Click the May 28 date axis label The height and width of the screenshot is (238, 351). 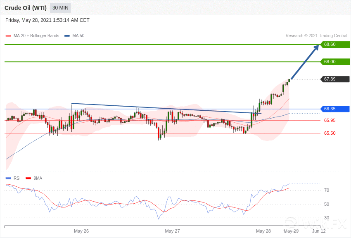(263, 231)
